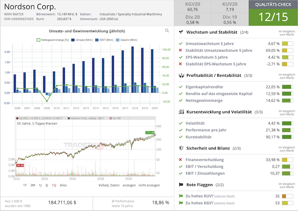Click the WKN 866725 text
Viewport: 298px width, 211px height.
pyautogui.click(x=13, y=14)
